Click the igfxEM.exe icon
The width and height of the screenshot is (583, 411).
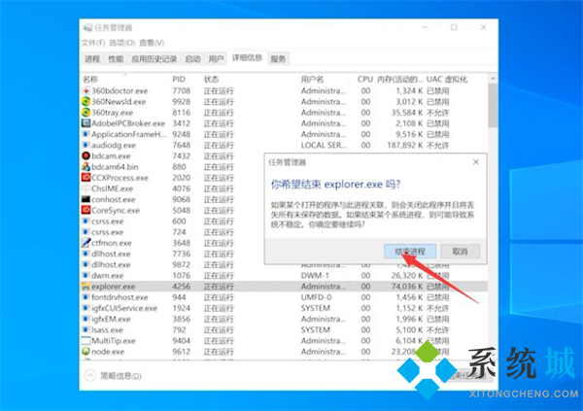[86, 319]
